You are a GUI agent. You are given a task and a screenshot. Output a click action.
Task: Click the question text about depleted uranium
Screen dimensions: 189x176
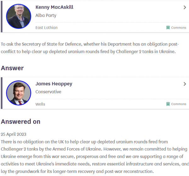point(90,48)
